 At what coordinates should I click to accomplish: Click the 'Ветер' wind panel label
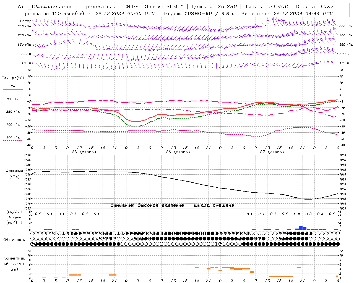(26, 21)
